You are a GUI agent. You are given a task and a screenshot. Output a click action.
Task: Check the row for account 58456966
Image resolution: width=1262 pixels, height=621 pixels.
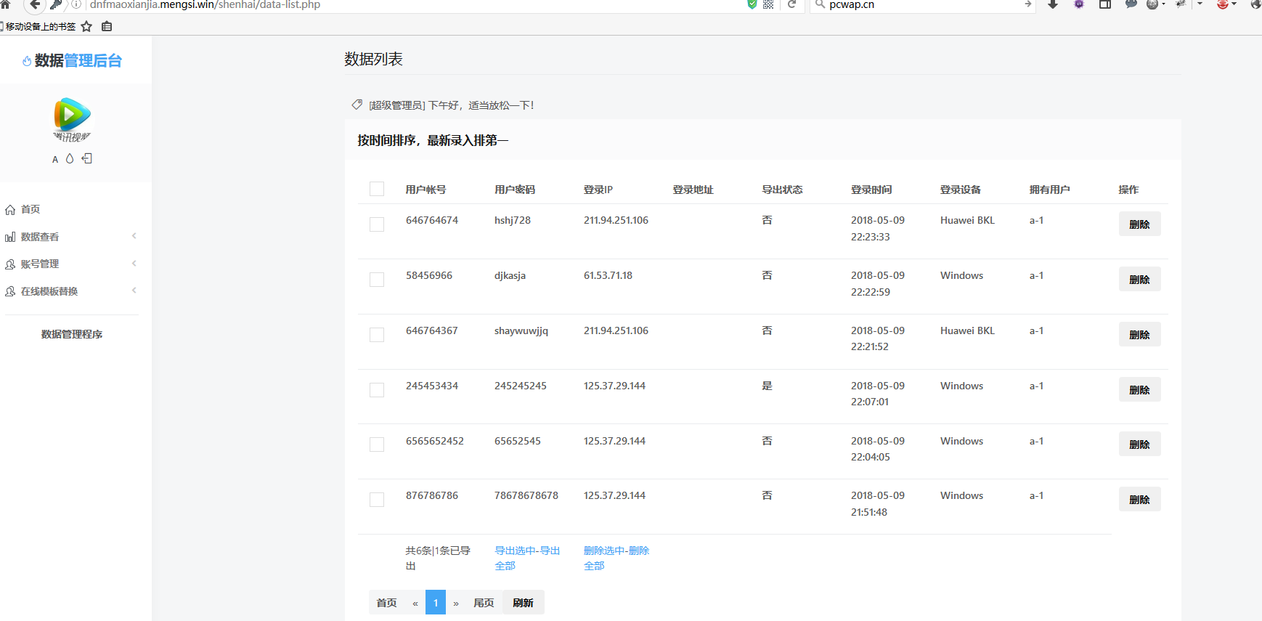click(377, 280)
